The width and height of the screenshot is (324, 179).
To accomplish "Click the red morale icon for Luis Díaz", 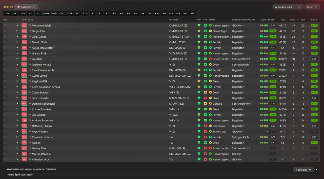I will click(210, 59).
